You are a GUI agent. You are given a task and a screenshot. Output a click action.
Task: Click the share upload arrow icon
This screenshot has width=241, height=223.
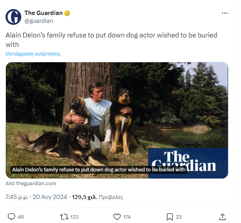(222, 216)
